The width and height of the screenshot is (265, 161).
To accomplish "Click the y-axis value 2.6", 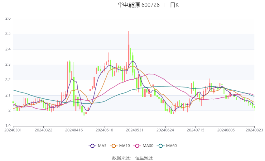I will pos(8,19).
